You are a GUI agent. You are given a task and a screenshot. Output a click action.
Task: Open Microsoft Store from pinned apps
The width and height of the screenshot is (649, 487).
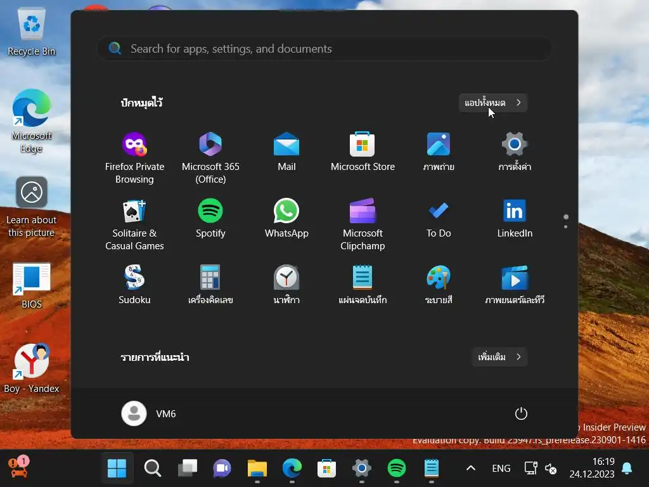pyautogui.click(x=363, y=152)
